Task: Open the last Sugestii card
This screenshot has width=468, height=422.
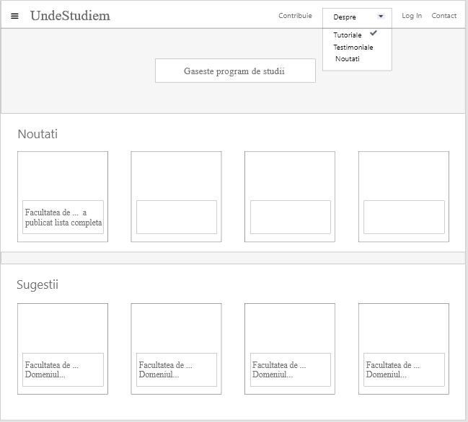Action: [x=403, y=349]
